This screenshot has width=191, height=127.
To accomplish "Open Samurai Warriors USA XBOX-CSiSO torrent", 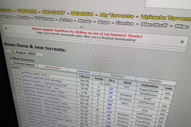I will click(45, 90).
